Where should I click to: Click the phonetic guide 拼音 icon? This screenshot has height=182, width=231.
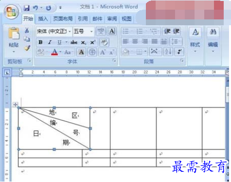click(x=101, y=31)
